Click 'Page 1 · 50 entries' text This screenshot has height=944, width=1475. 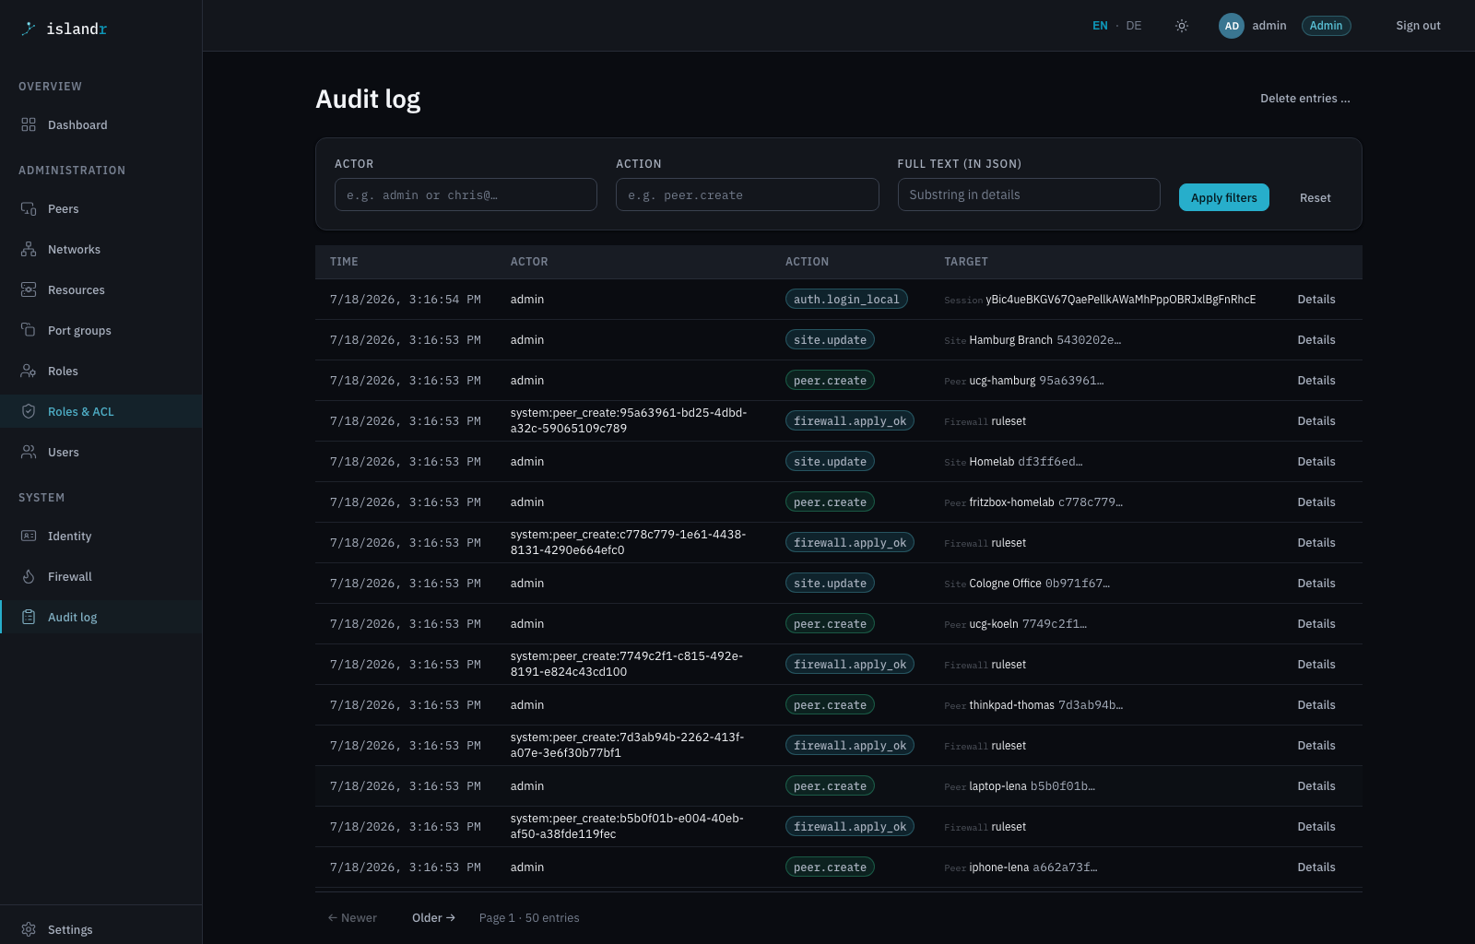[x=529, y=917]
